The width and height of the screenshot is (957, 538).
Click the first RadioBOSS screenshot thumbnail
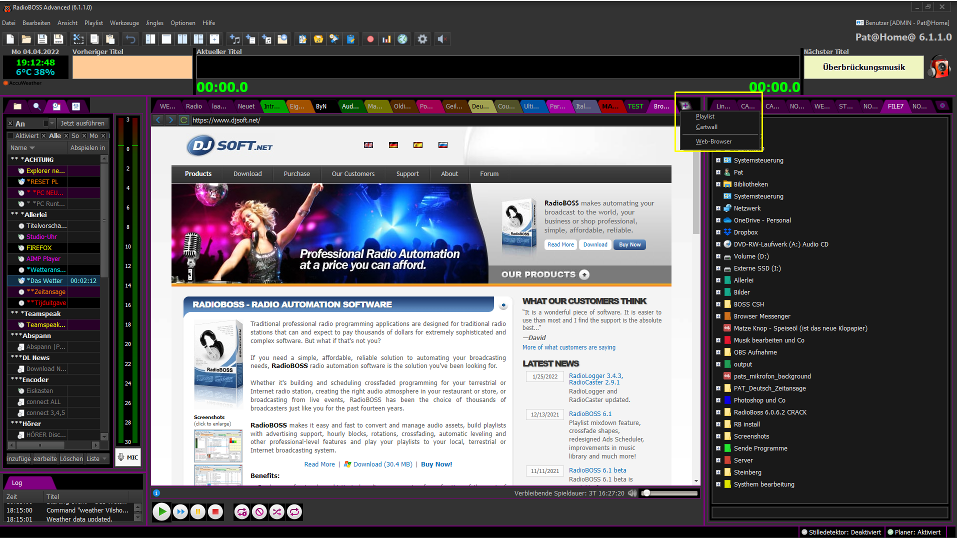pos(218,445)
